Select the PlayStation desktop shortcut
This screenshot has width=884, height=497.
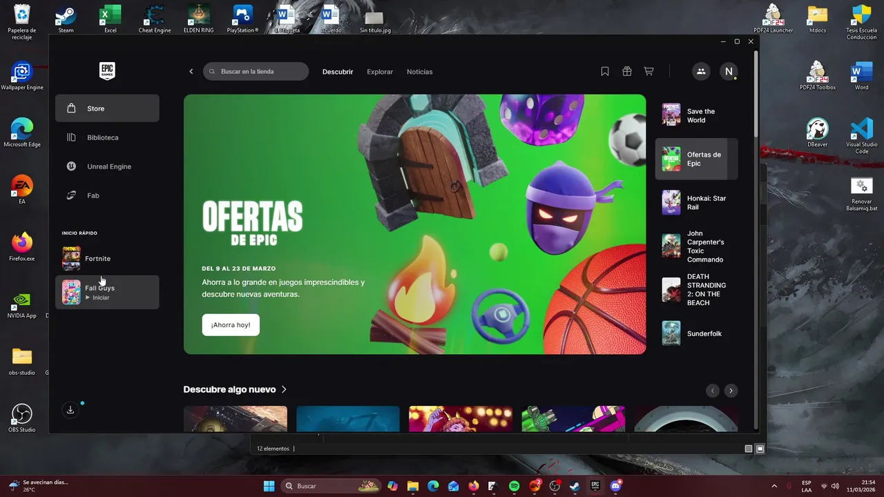[243, 19]
